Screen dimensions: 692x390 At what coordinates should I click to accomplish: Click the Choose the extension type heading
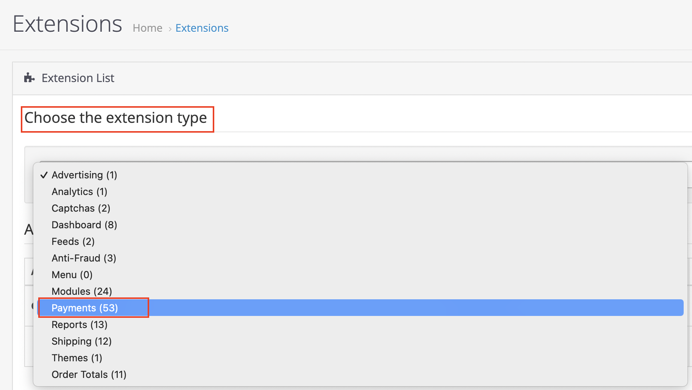pos(116,118)
